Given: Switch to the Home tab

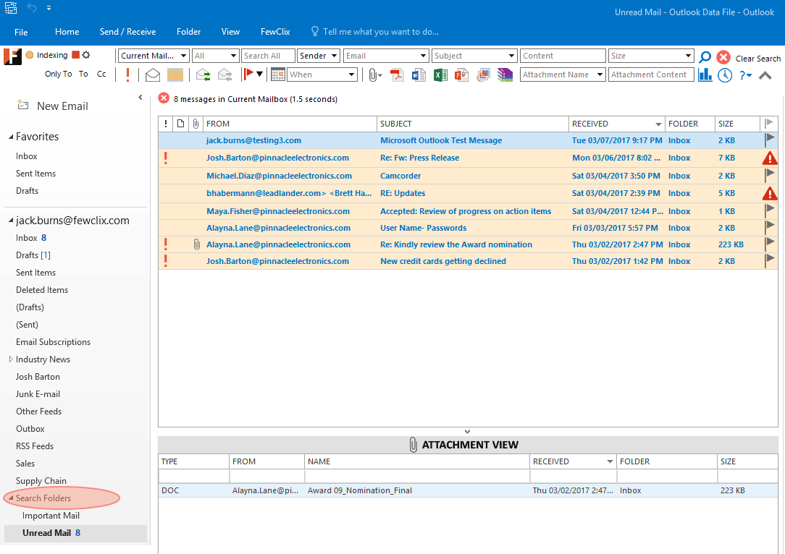Looking at the screenshot, I should [67, 32].
